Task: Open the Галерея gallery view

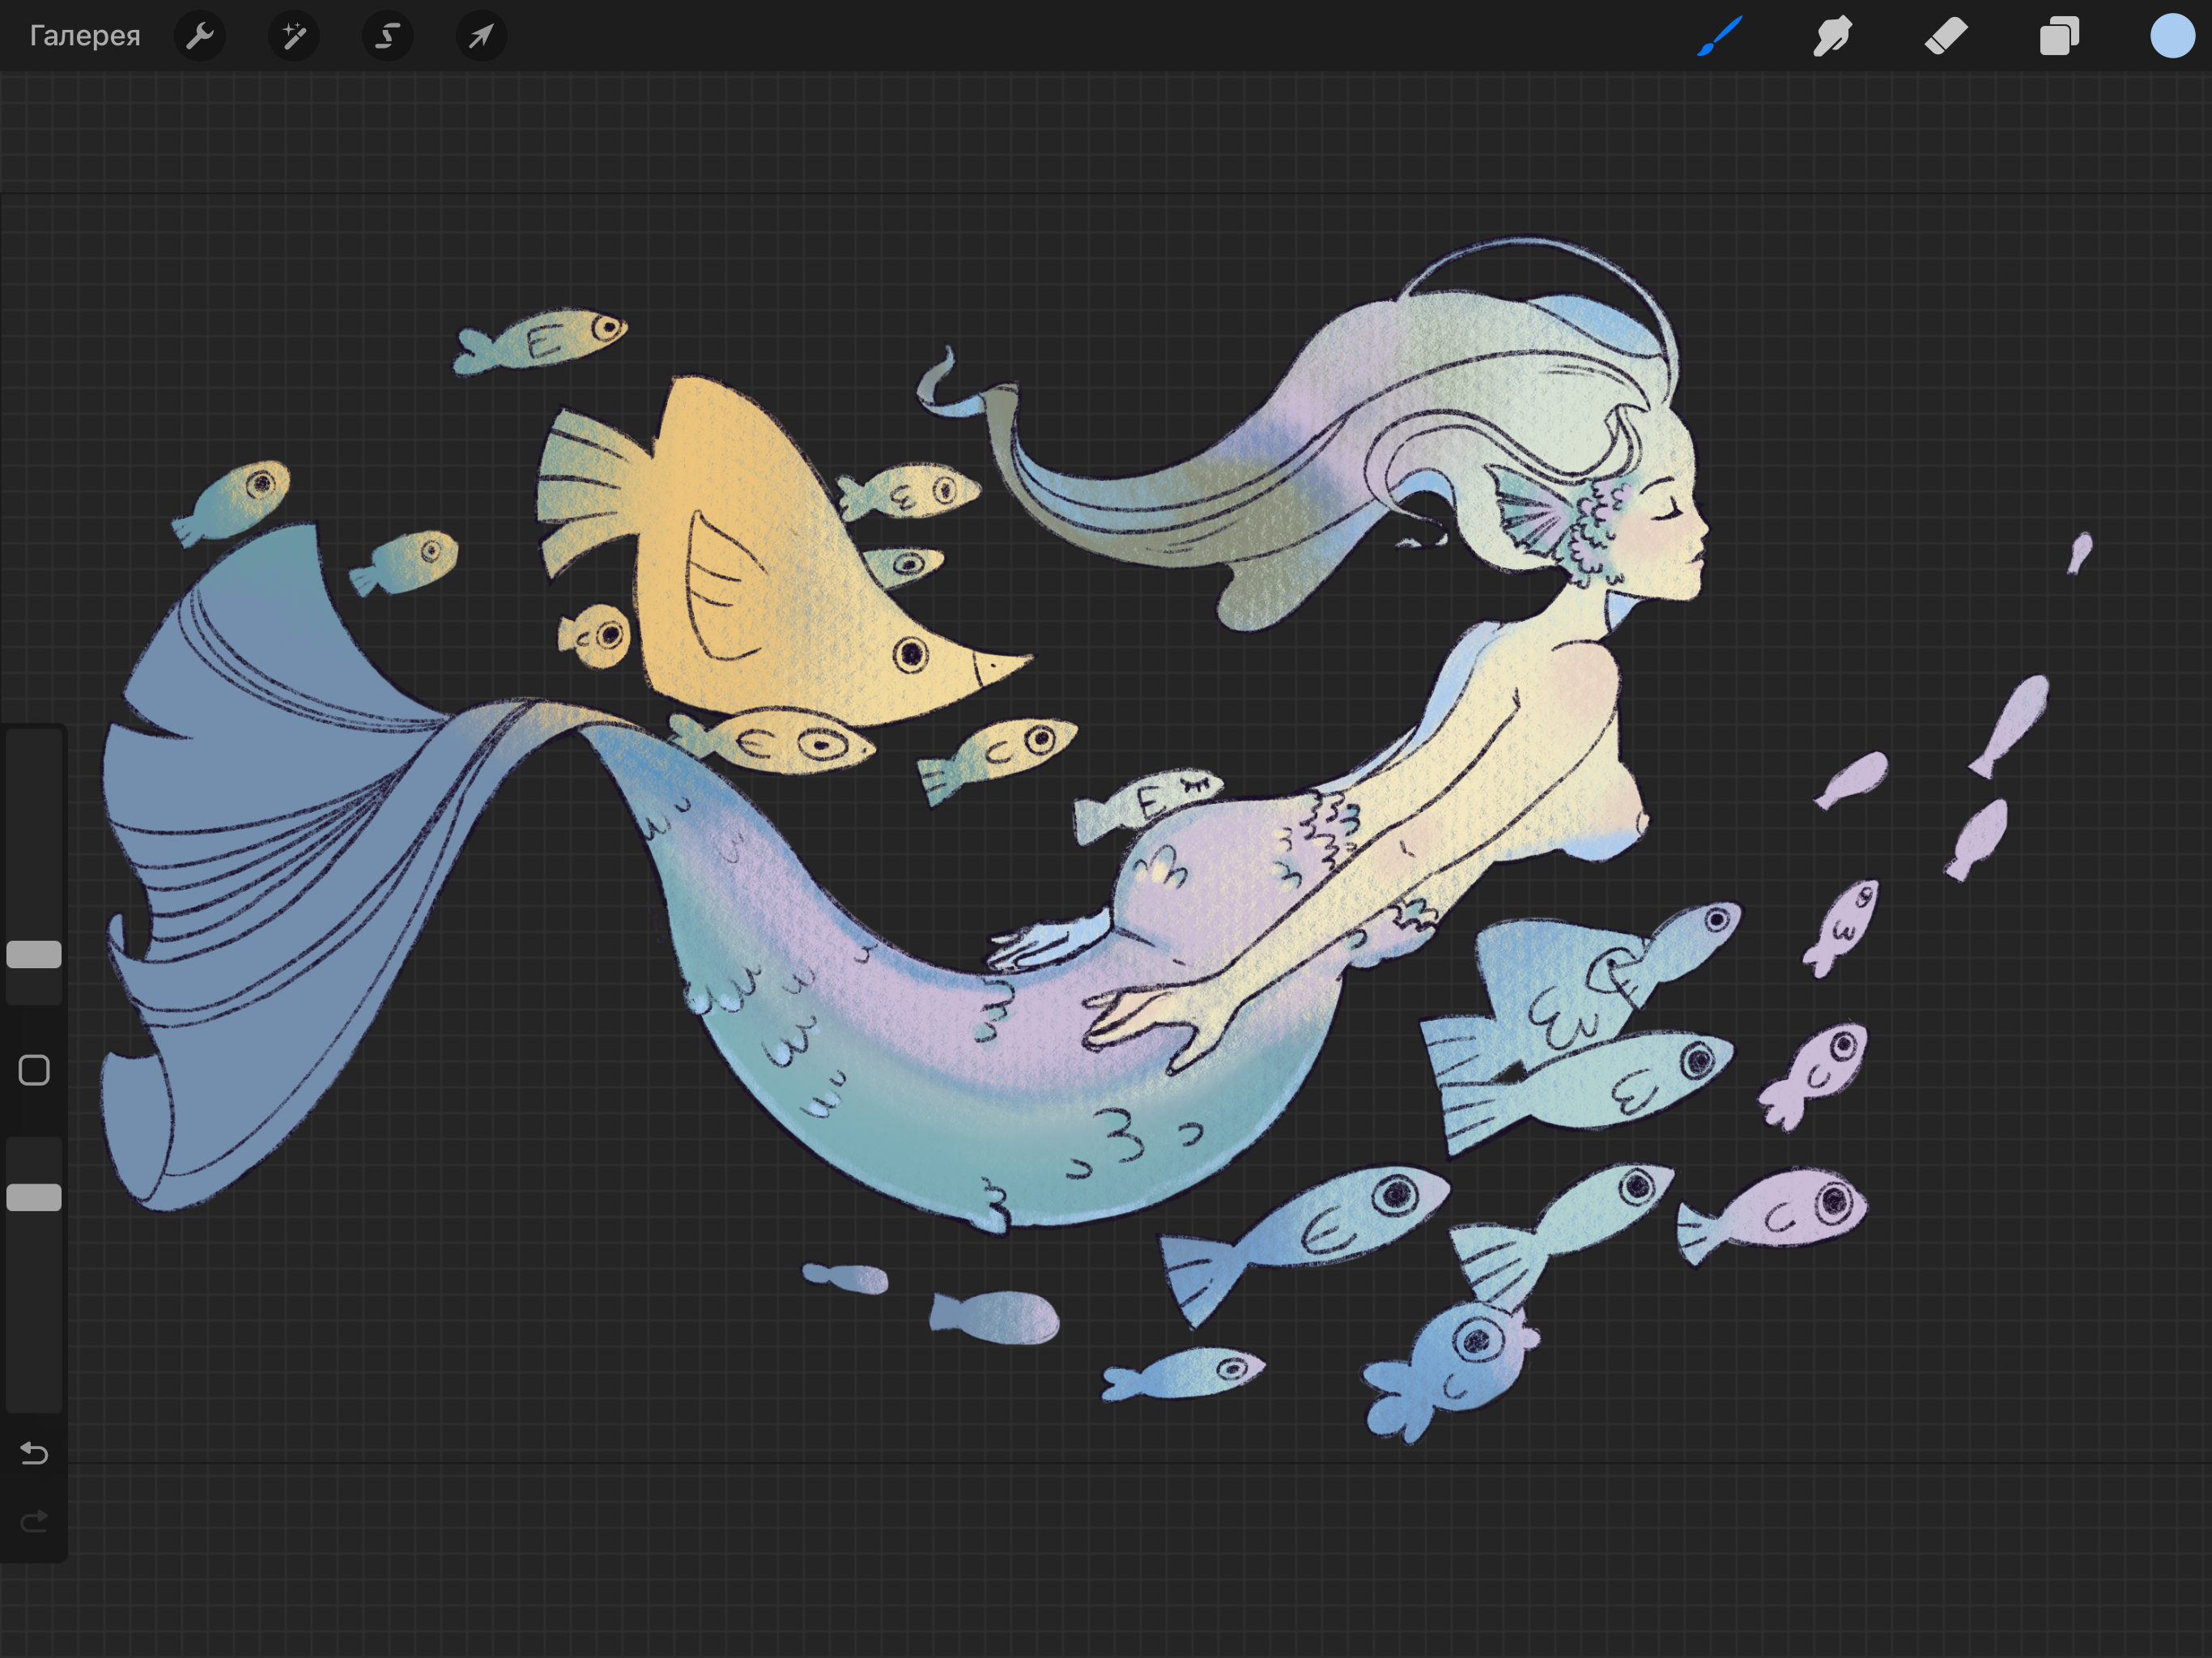Action: click(85, 36)
